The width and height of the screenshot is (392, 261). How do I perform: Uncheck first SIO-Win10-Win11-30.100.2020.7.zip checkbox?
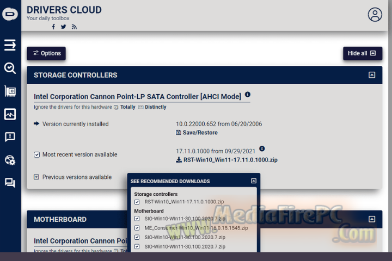coord(137,219)
